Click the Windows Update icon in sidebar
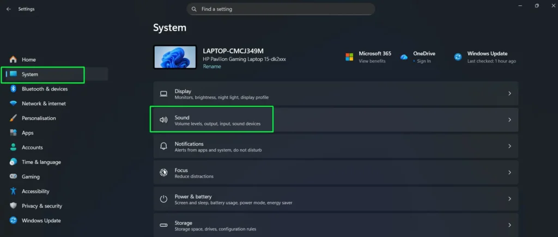Viewport: 558px width, 237px height. coord(13,220)
